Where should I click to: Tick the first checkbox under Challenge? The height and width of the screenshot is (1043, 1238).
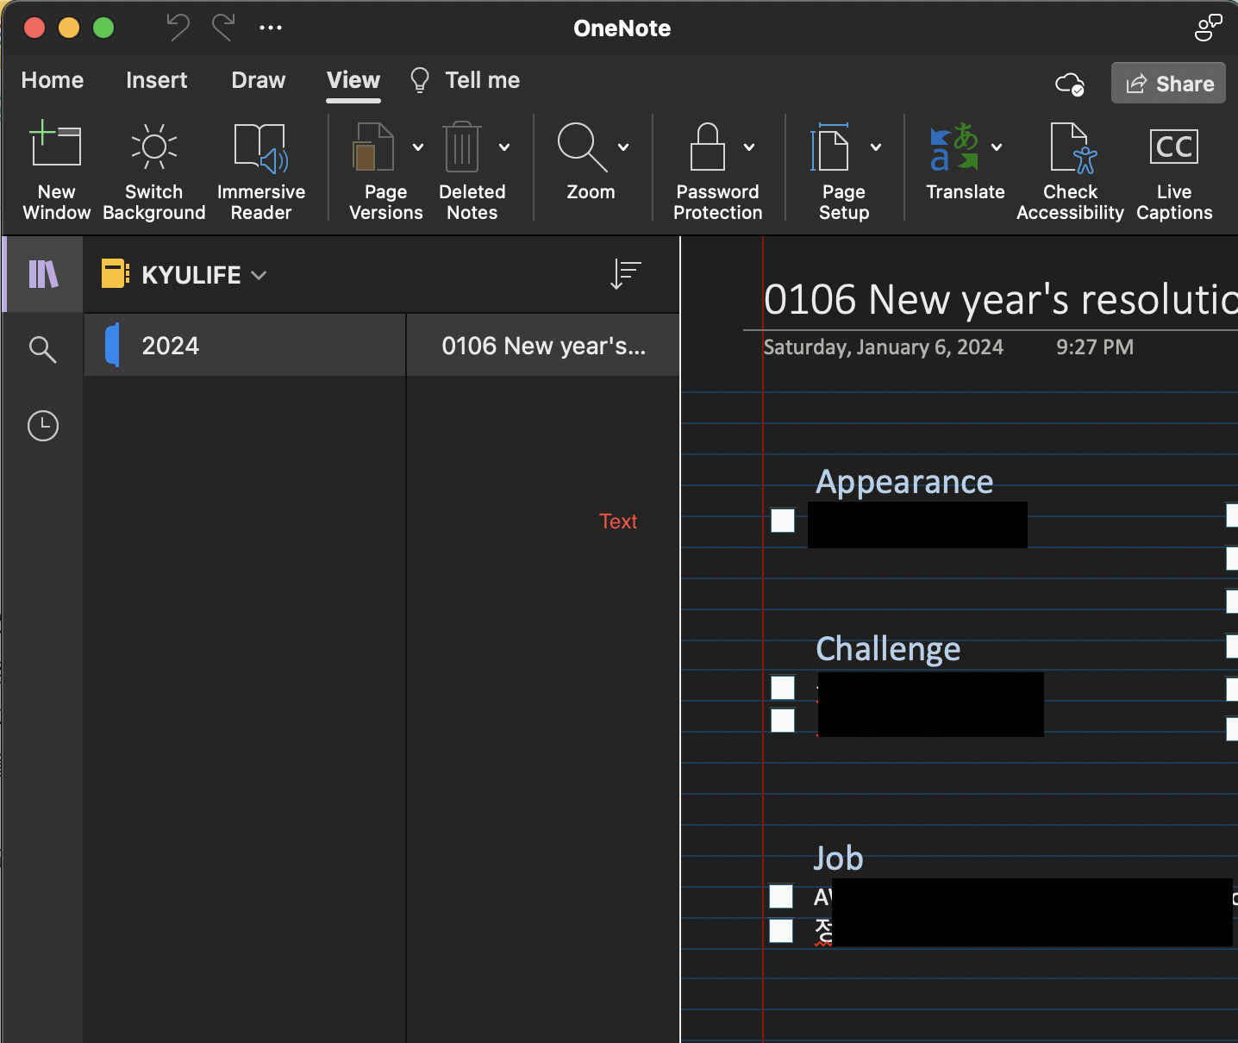tap(783, 687)
